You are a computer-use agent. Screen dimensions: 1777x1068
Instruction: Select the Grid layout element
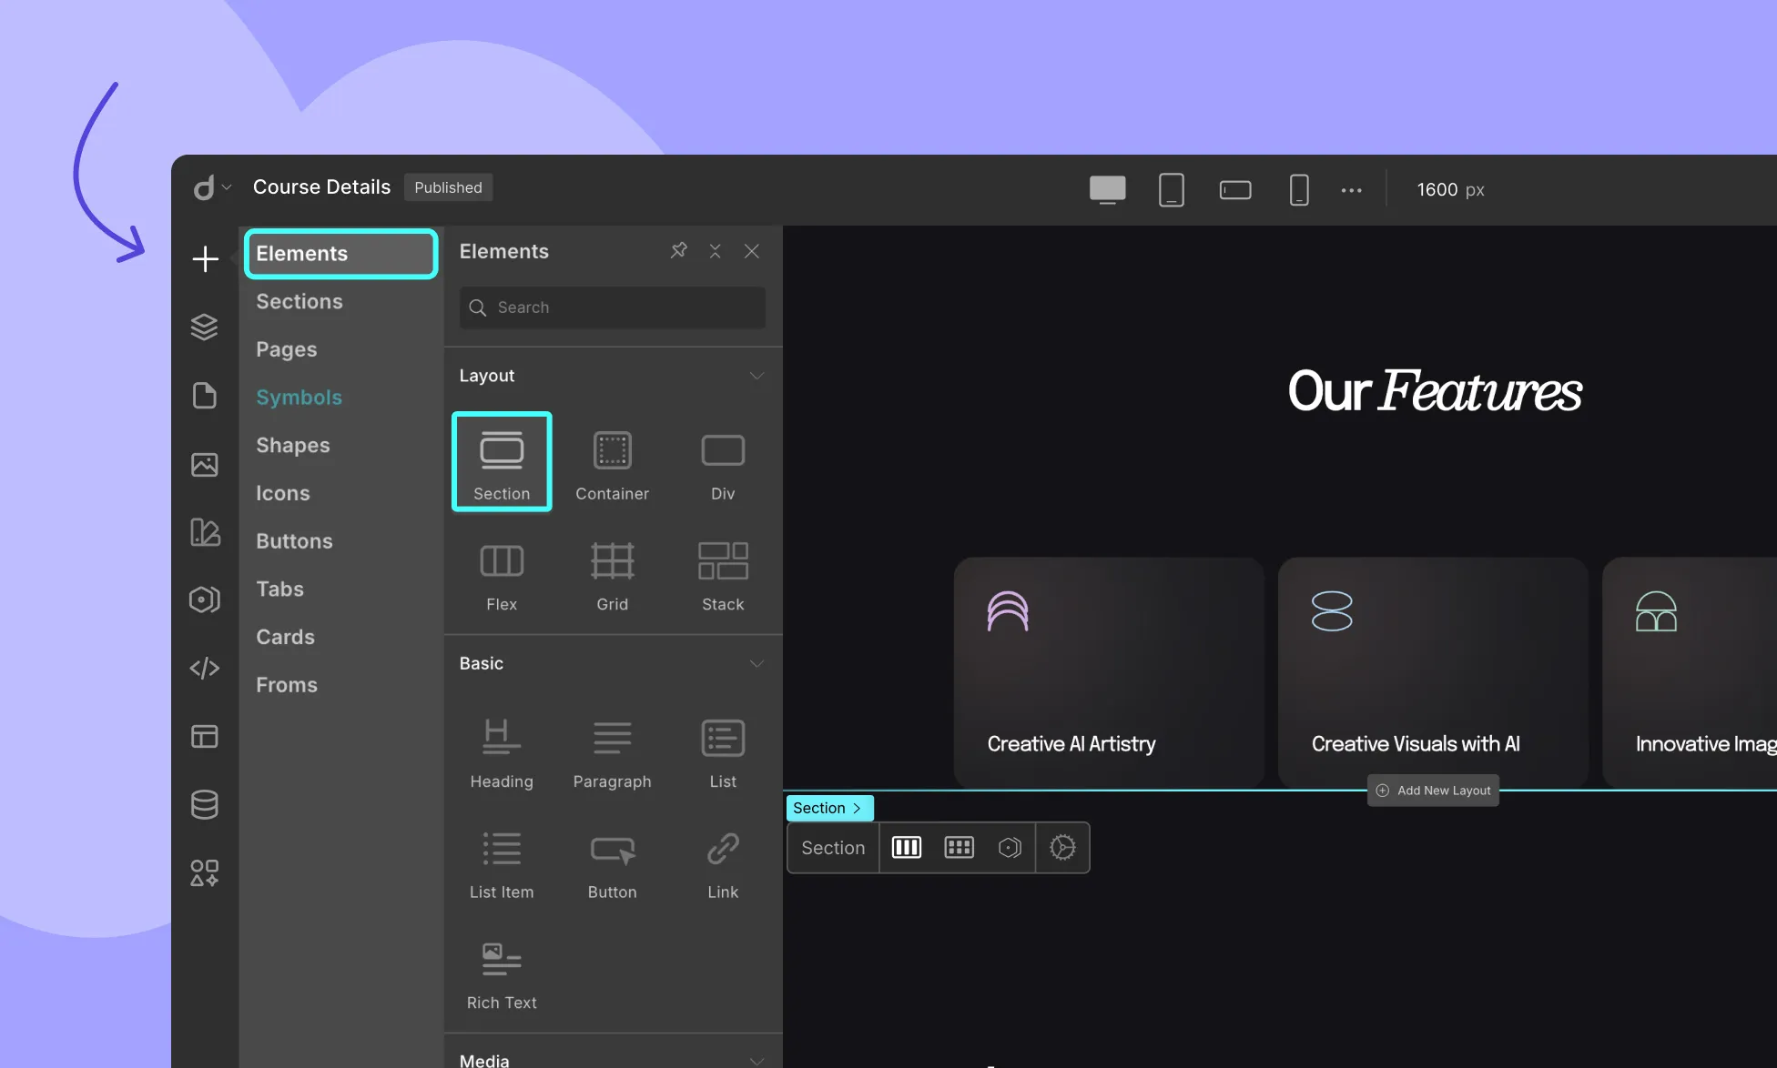[x=613, y=577]
